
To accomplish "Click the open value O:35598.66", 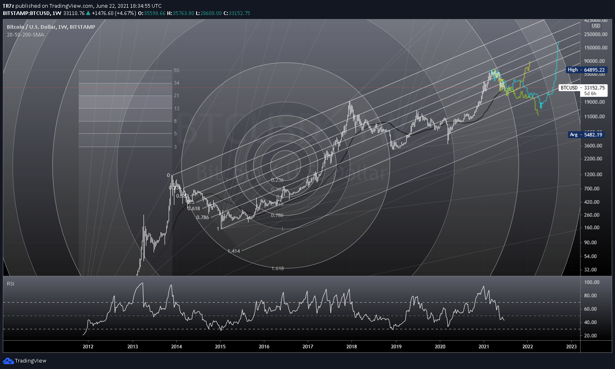I will 152,13.
